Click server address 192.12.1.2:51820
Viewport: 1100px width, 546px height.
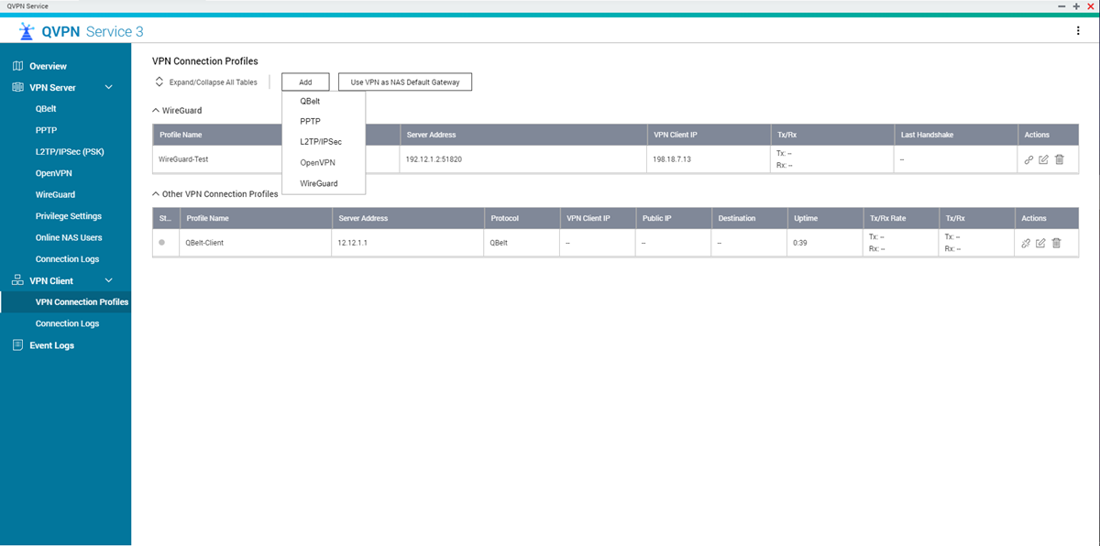coord(434,158)
